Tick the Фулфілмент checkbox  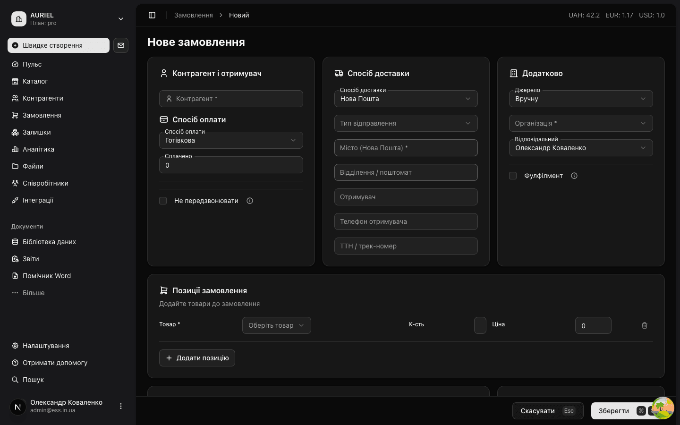513,176
